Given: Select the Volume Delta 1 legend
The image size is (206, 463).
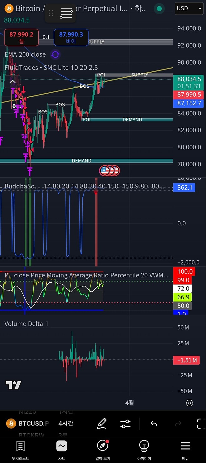Looking at the screenshot, I should coord(27,324).
